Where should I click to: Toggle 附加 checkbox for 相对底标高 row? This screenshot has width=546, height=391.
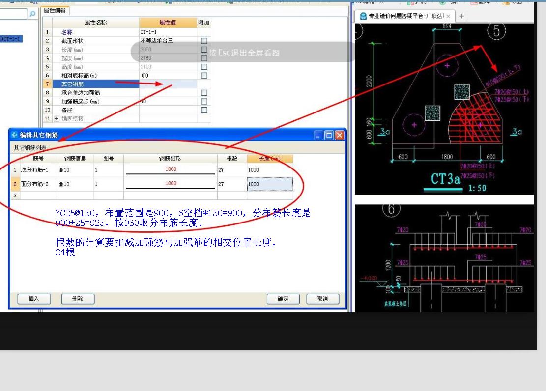point(204,76)
